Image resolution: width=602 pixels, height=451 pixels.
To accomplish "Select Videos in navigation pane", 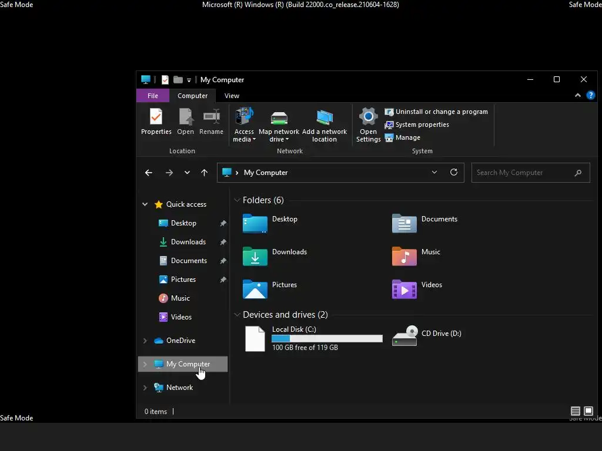I will (181, 317).
